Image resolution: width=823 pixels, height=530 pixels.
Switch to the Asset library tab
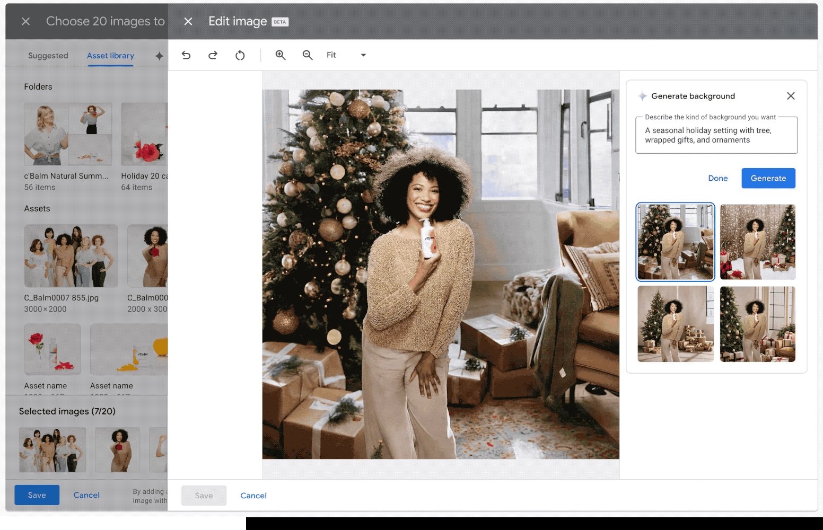click(110, 56)
